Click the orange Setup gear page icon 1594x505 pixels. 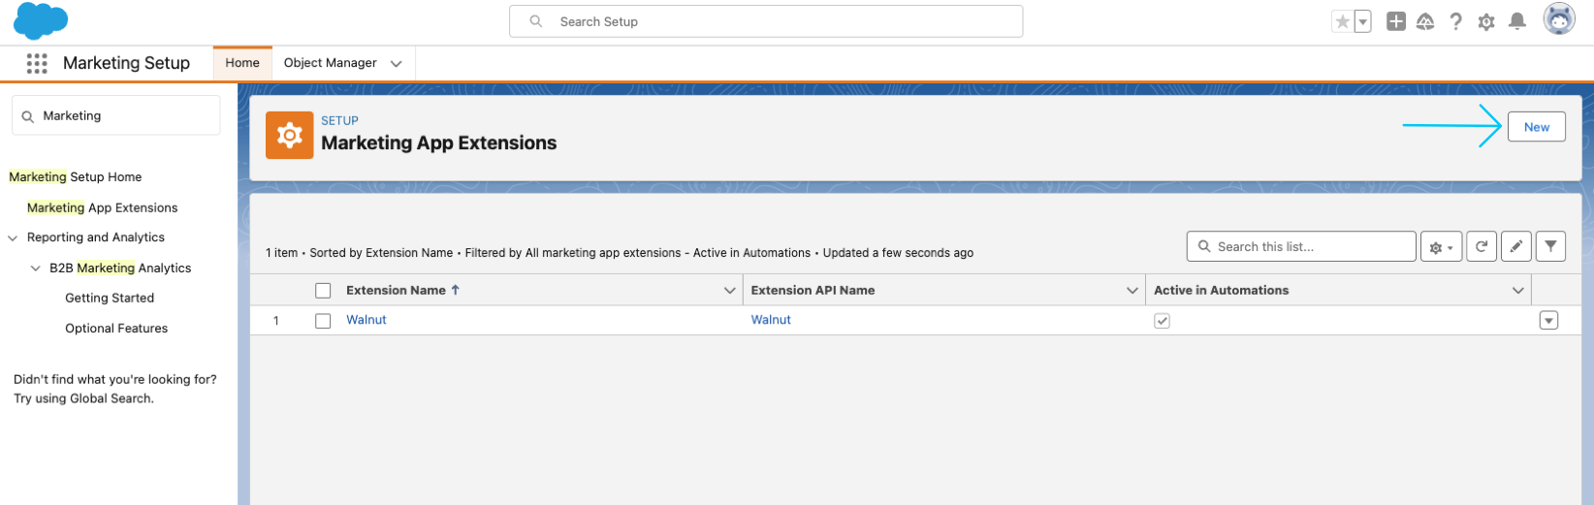(x=289, y=136)
